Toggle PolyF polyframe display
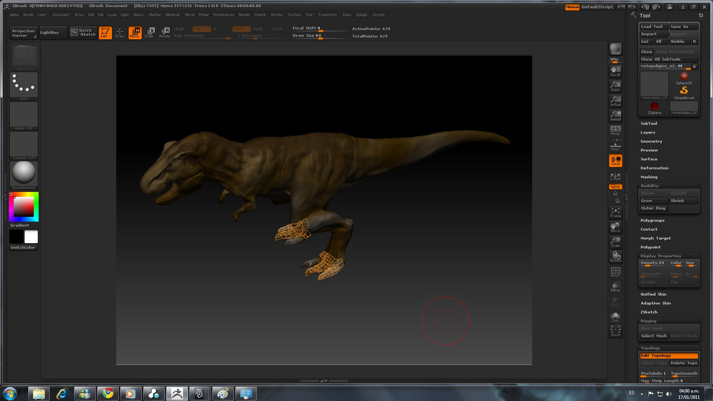 pyautogui.click(x=615, y=272)
